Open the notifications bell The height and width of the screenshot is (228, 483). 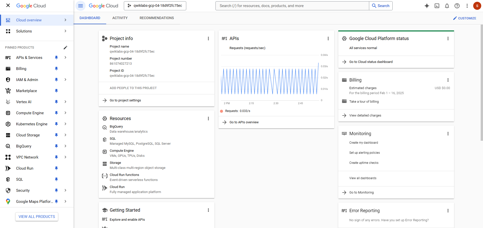coord(447,6)
